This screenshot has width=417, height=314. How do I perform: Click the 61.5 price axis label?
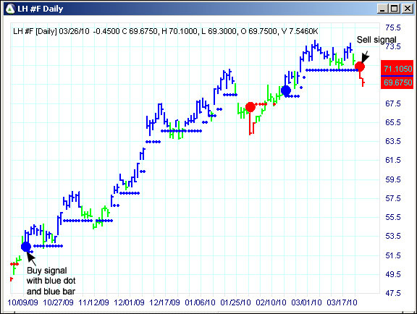coord(393,160)
